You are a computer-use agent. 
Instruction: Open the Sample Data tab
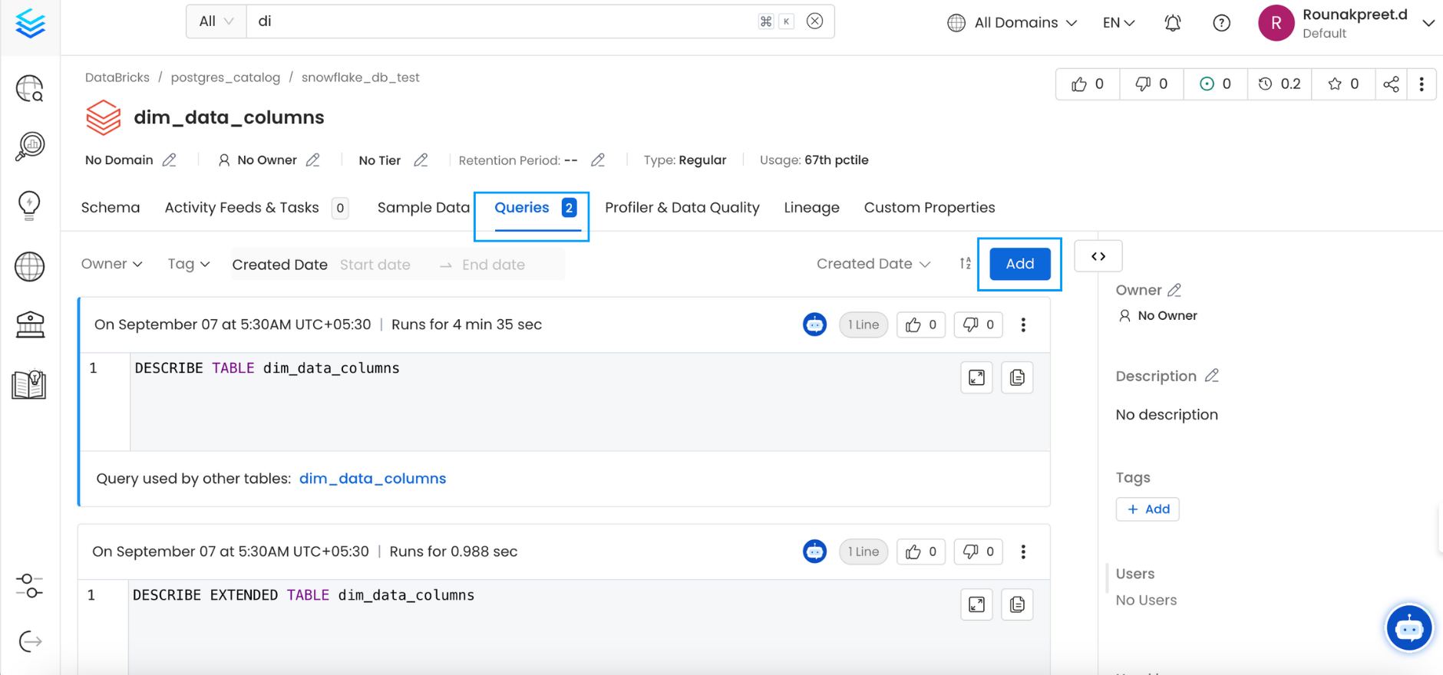point(423,208)
